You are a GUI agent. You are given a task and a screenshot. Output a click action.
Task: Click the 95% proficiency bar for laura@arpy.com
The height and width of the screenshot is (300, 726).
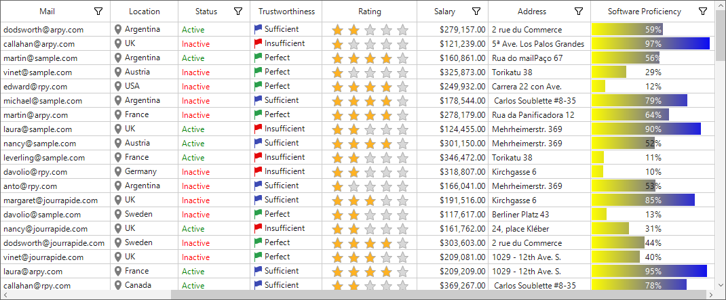[649, 272]
